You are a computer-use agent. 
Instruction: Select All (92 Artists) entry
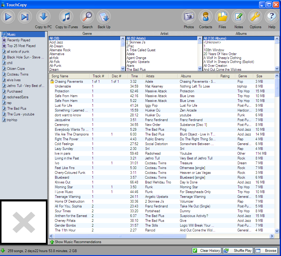[162, 38]
